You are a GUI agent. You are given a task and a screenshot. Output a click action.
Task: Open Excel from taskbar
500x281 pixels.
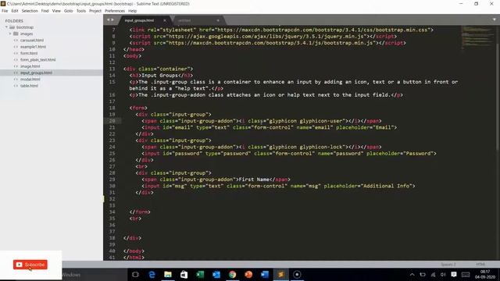tap(200, 274)
